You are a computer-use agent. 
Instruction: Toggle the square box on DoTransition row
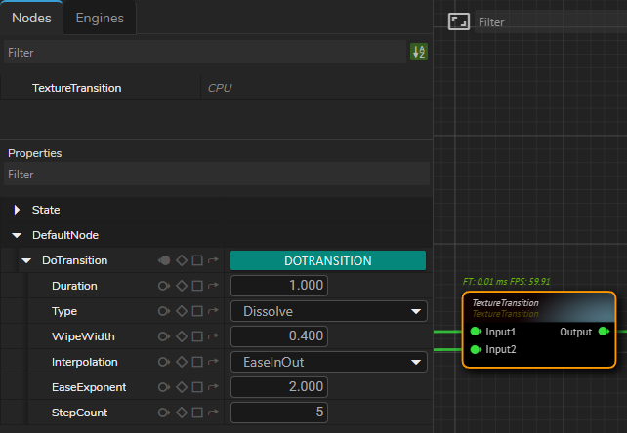pyautogui.click(x=197, y=260)
